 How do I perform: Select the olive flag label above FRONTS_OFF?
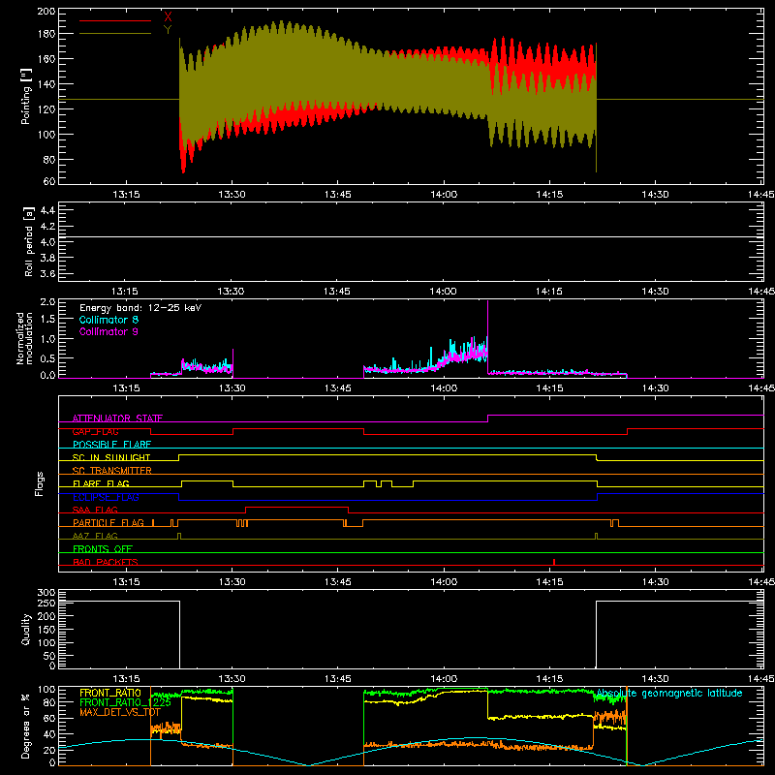95,536
